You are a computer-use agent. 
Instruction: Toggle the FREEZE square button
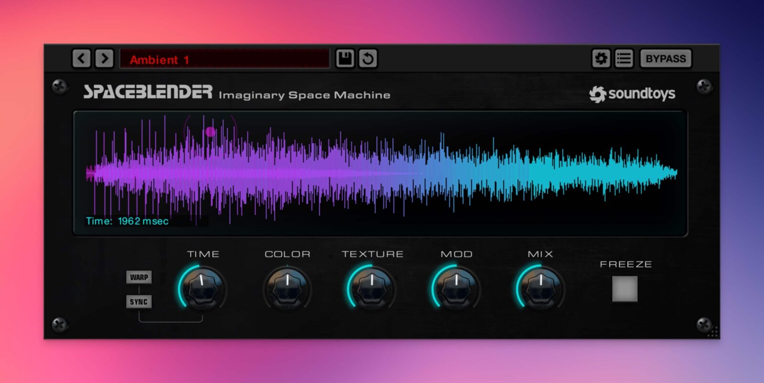(x=625, y=289)
